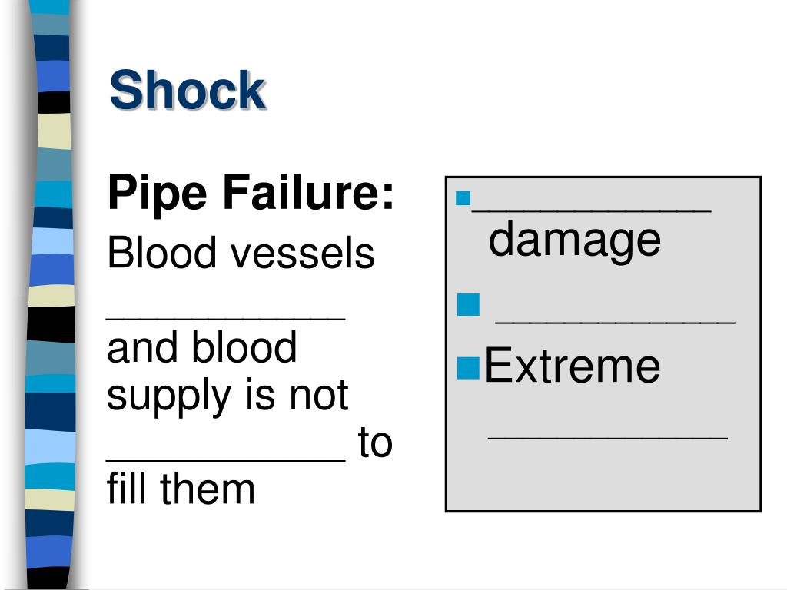
Task: Select the Pipe Failure heading
Action: (251, 193)
